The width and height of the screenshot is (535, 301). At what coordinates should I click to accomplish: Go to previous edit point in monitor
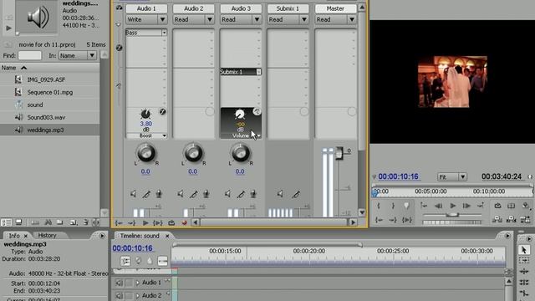point(424,206)
